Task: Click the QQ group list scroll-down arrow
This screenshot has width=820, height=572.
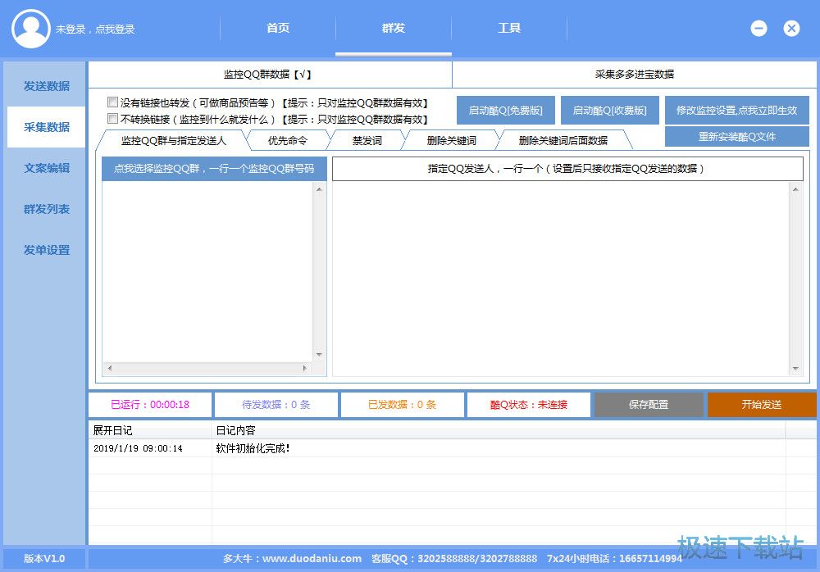Action: point(319,355)
